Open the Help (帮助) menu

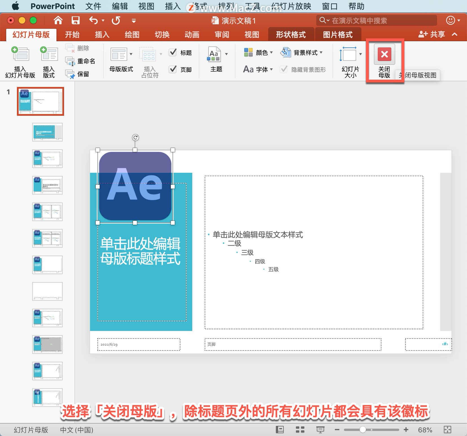(356, 6)
